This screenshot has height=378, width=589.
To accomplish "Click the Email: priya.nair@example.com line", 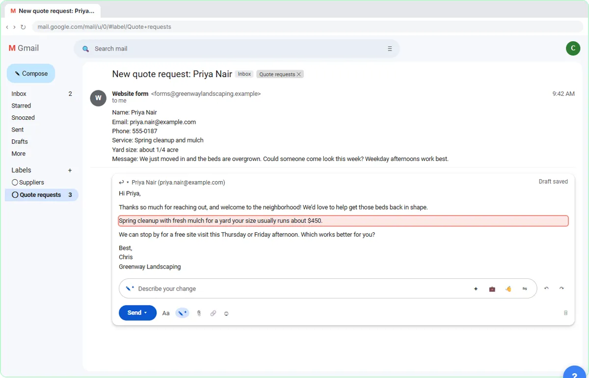I will click(154, 122).
